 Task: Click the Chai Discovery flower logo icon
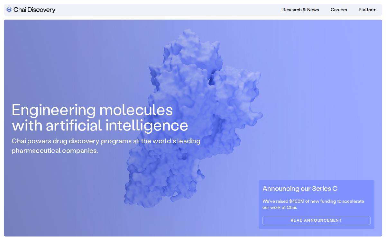(x=9, y=10)
